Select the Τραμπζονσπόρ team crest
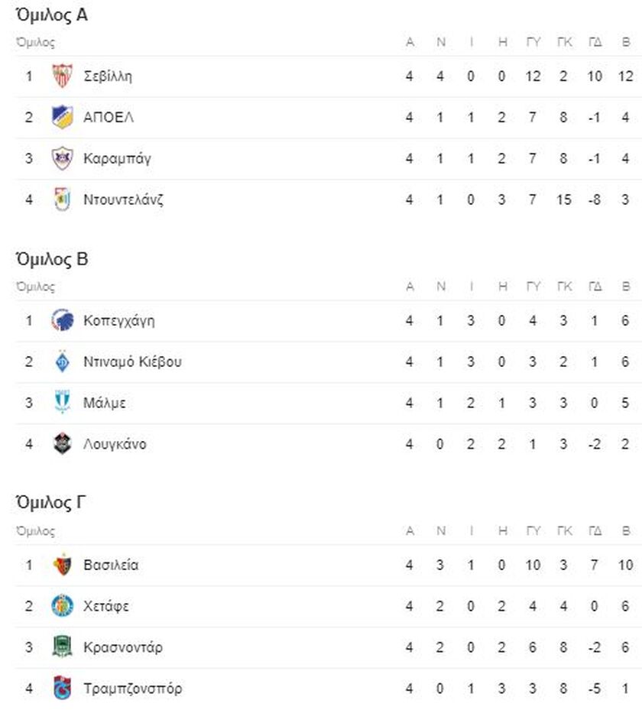Image resolution: width=642 pixels, height=723 pixels. tap(62, 689)
